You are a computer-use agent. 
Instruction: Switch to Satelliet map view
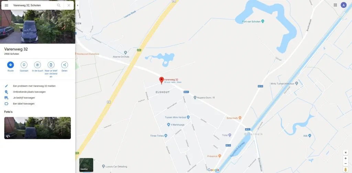(x=86, y=165)
